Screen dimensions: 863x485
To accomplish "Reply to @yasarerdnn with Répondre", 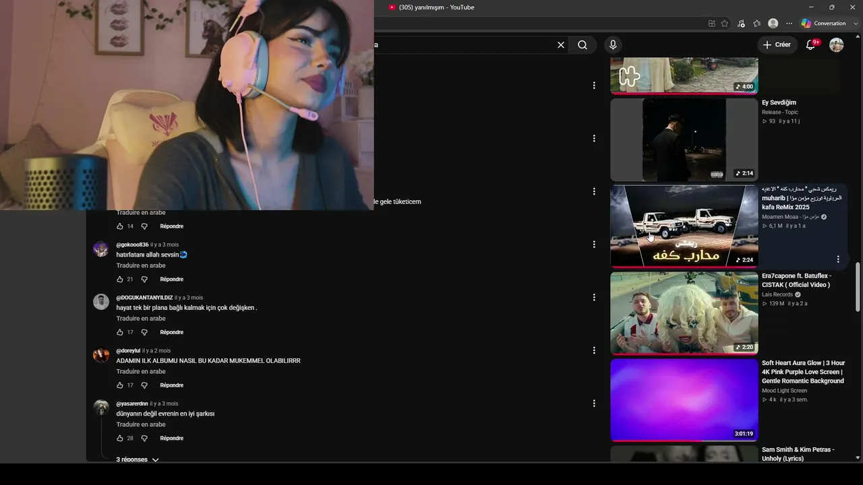I will (x=171, y=438).
